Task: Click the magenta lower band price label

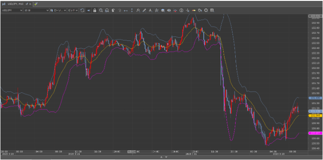Action: click(x=315, y=133)
